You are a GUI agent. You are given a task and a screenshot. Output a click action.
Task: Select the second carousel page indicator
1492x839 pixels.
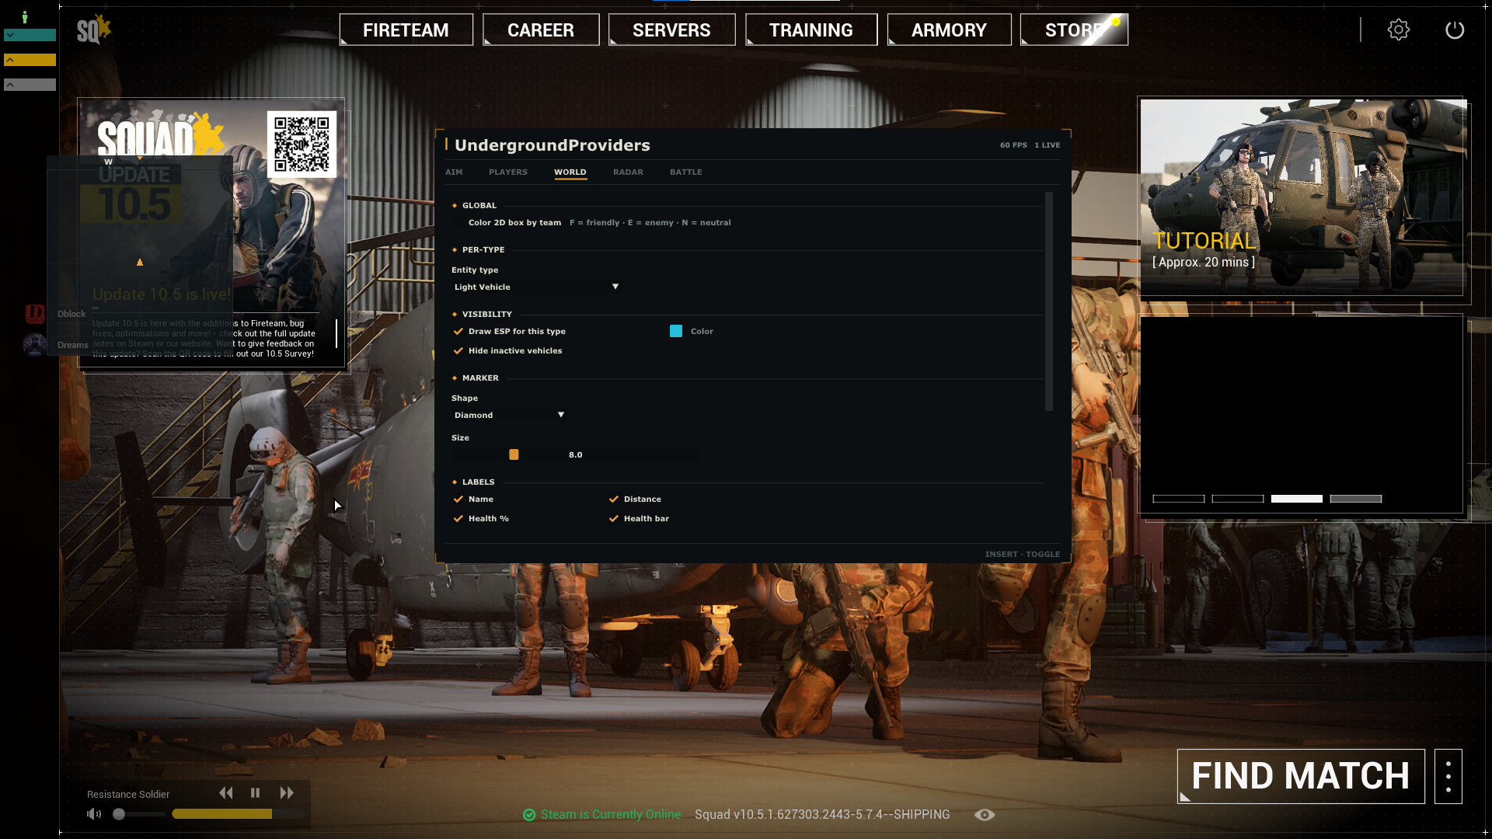click(x=1238, y=499)
